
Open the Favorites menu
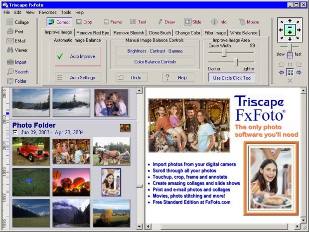[48, 12]
